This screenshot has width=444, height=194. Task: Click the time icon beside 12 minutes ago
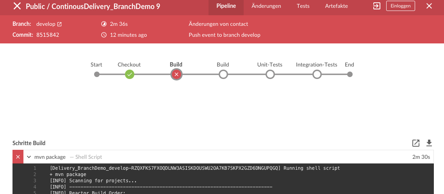click(x=104, y=35)
